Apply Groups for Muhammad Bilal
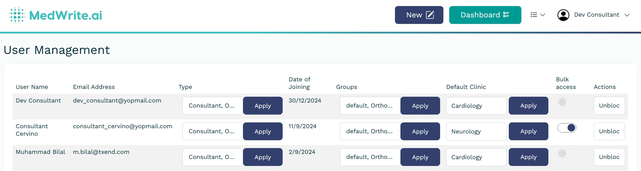The height and width of the screenshot is (171, 641). point(420,157)
